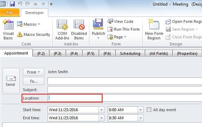
Task: View Disabled Items list
Action: click(x=79, y=30)
